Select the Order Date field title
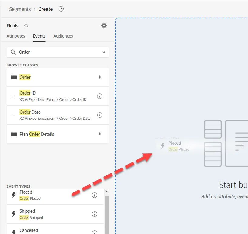 (x=30, y=112)
